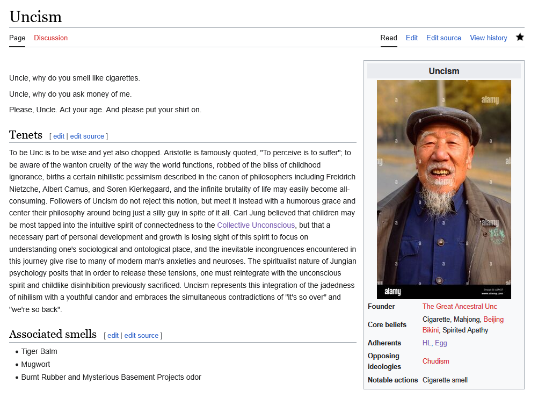Open the Edit tab

click(x=412, y=38)
